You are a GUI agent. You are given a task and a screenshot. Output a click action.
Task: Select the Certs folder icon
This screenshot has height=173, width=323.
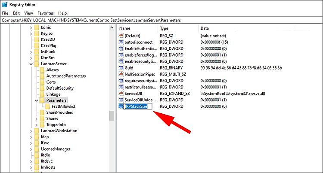42,82
